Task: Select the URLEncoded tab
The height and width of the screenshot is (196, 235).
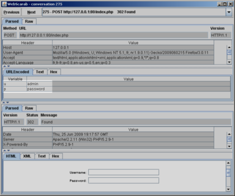Action: point(17,72)
